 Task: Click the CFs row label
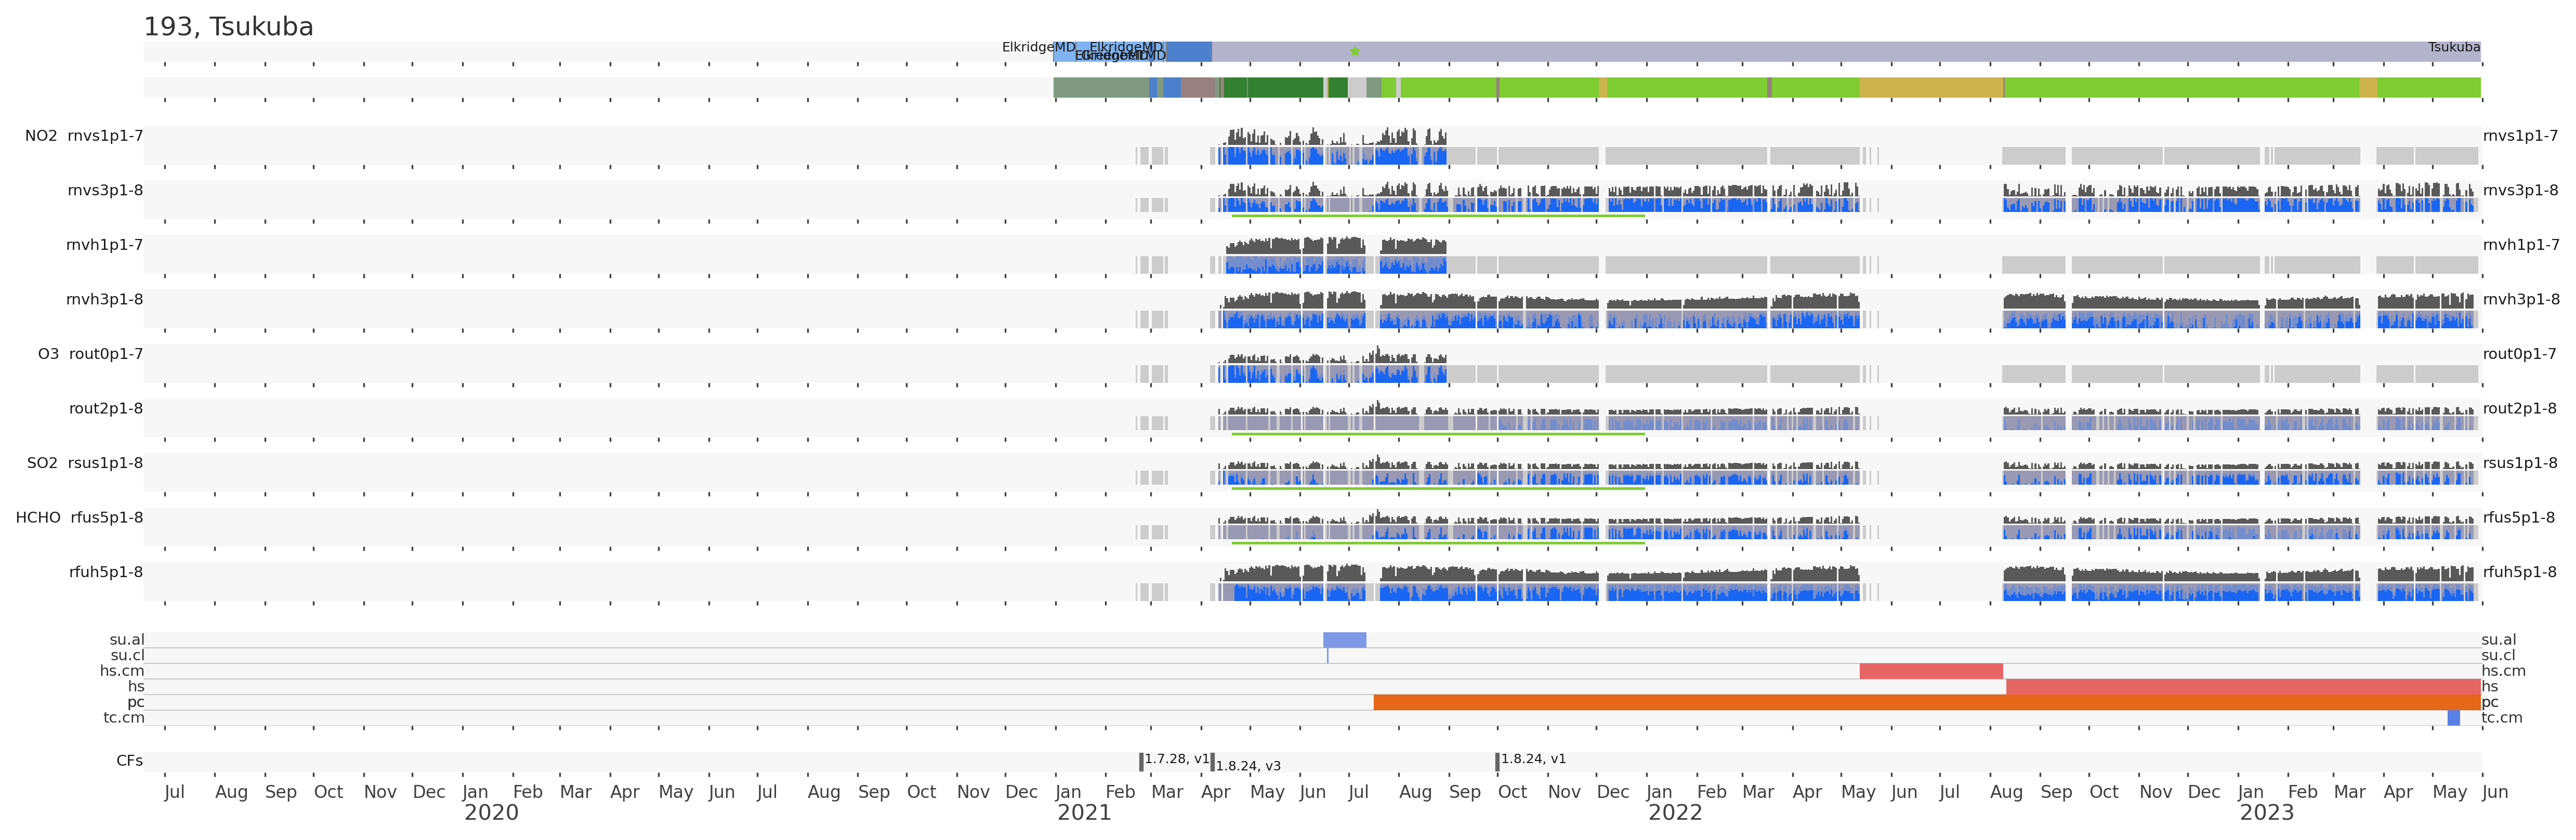(129, 761)
